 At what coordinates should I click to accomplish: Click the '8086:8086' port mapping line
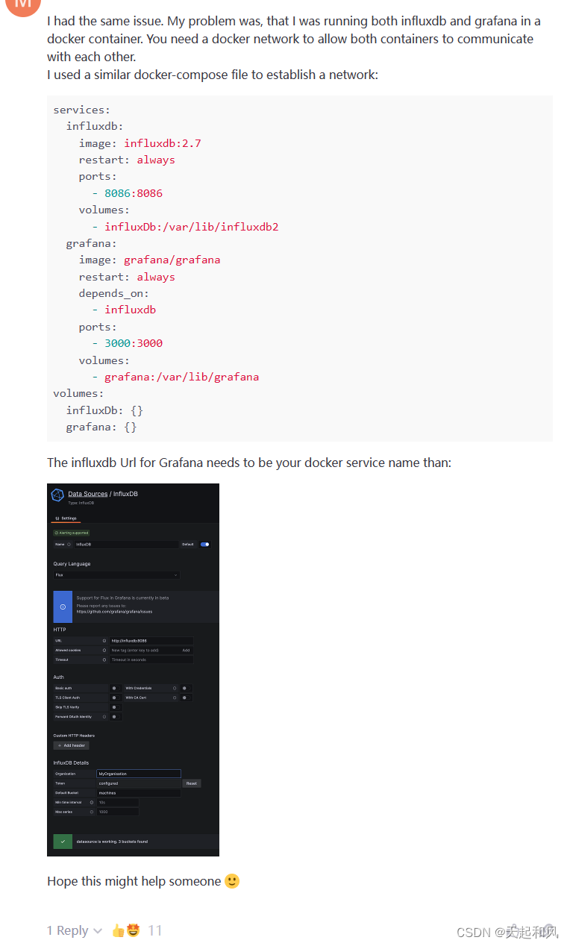(x=128, y=193)
